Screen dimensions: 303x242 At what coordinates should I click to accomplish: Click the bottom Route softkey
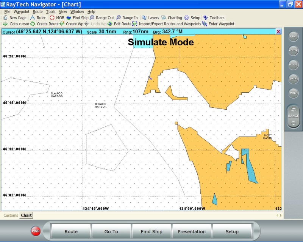71,231
